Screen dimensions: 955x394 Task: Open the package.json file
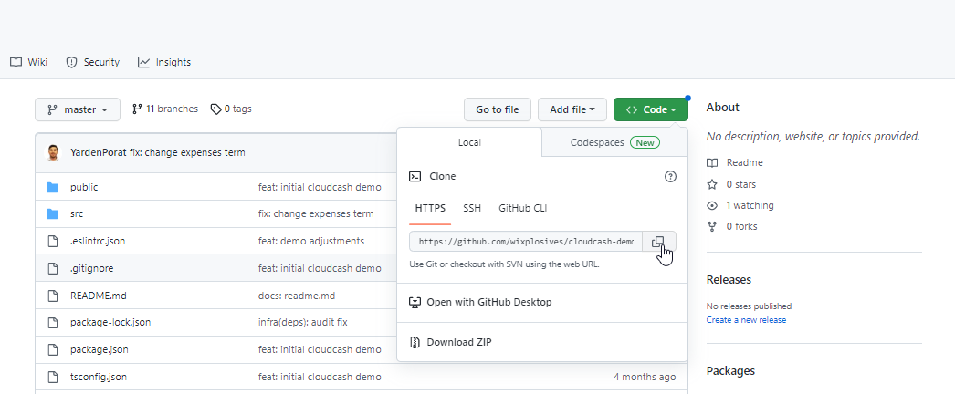pyautogui.click(x=100, y=349)
